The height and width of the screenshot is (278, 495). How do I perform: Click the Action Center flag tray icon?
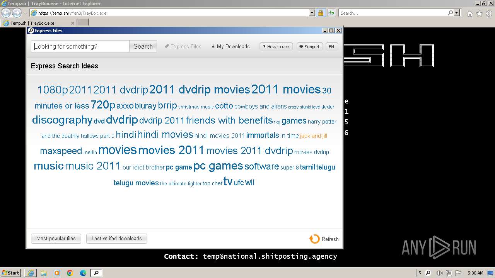click(459, 273)
